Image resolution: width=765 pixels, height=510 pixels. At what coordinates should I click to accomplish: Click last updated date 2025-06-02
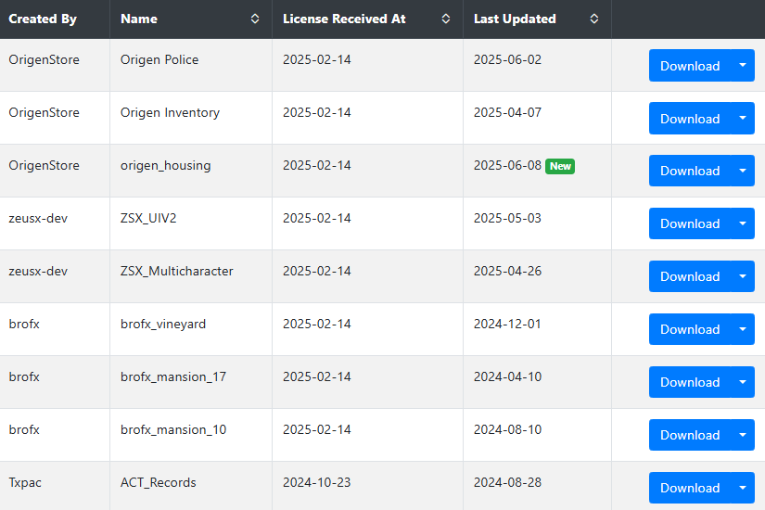[x=507, y=59]
